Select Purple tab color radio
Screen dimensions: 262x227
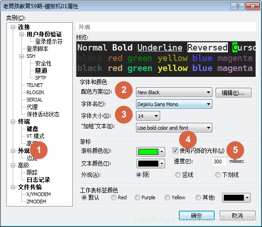click(137, 197)
